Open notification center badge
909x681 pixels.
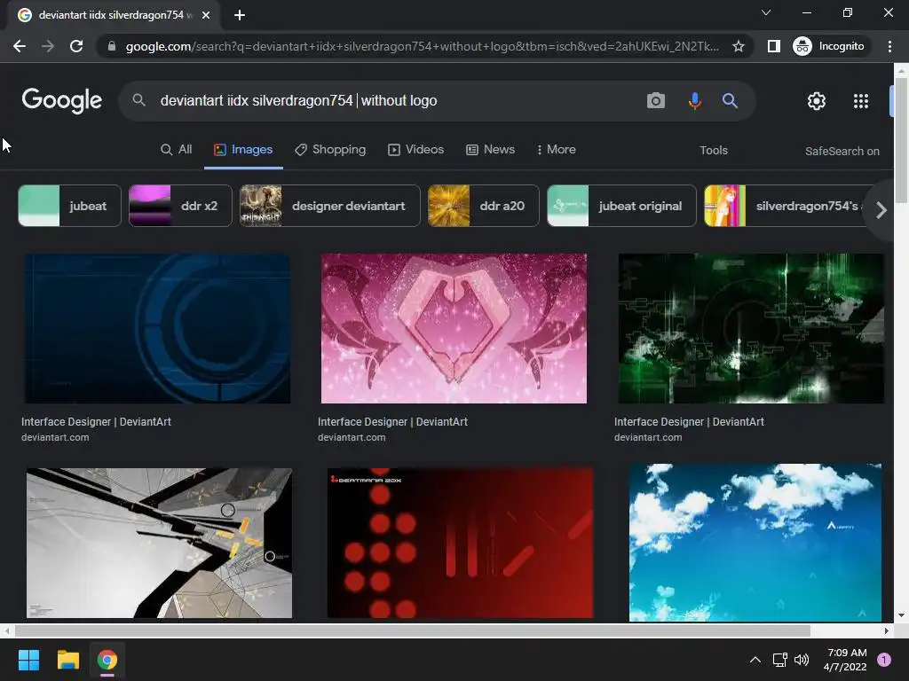[x=884, y=660]
